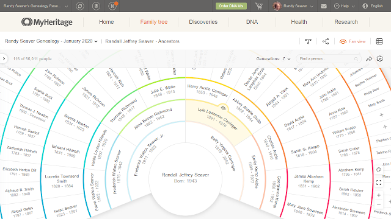Screen dimensions: 391x219
Task: Click Randy Seaver's profile avatar
Action: 277,6
